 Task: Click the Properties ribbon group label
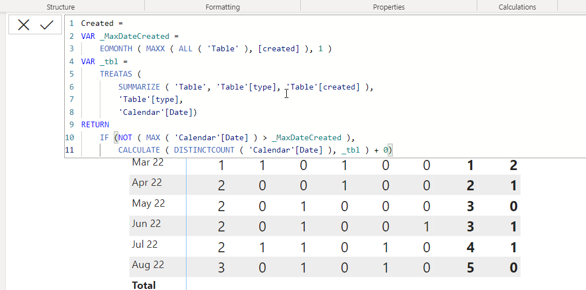point(389,7)
